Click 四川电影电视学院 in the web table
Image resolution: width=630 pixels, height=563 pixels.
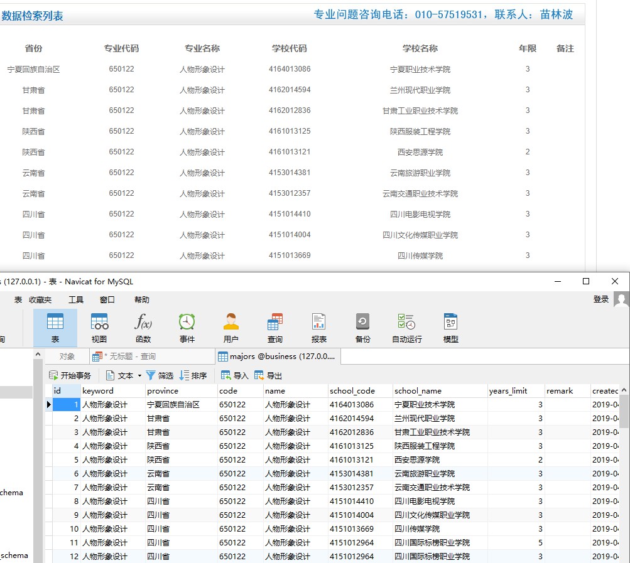click(420, 214)
